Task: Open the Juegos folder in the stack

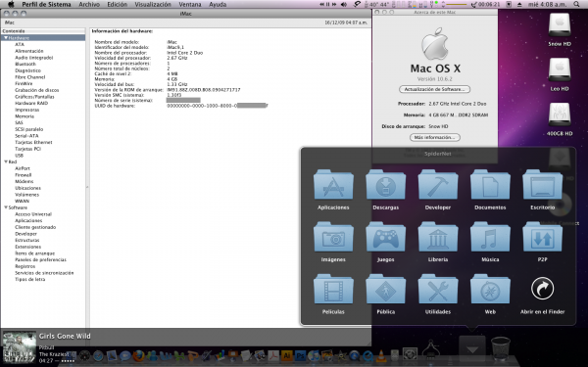Action: point(385,237)
